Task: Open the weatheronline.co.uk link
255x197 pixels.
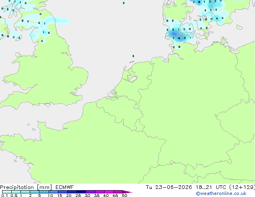Action: click(221, 193)
